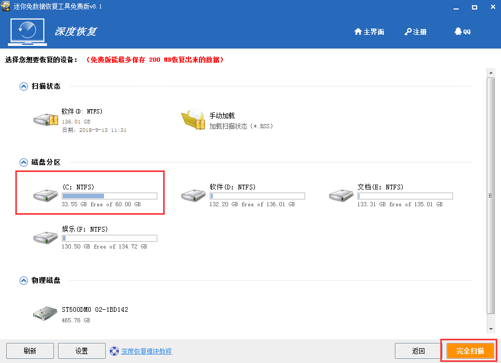Click the 刷新 refresh button

(x=30, y=351)
